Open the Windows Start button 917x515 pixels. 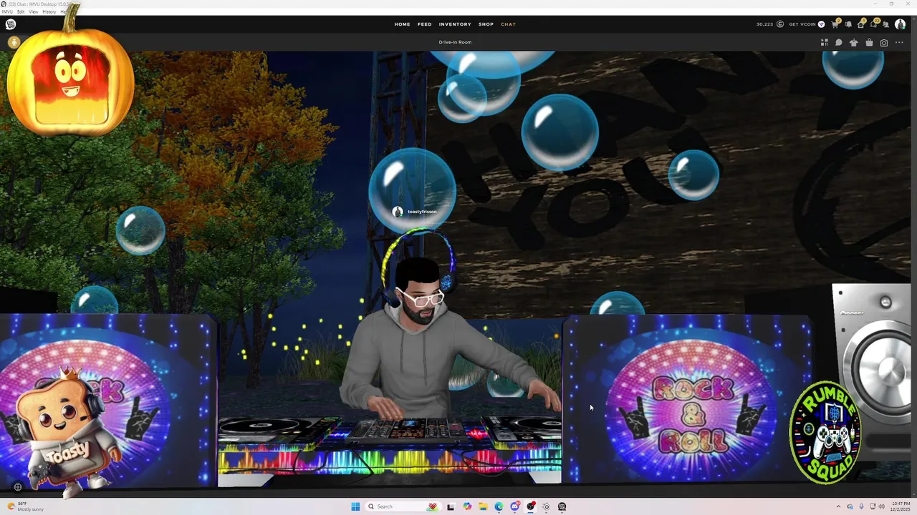pyautogui.click(x=355, y=506)
